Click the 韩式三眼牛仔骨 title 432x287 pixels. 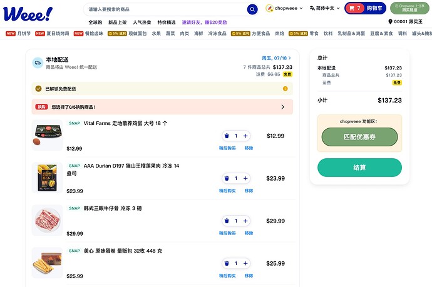(113, 208)
